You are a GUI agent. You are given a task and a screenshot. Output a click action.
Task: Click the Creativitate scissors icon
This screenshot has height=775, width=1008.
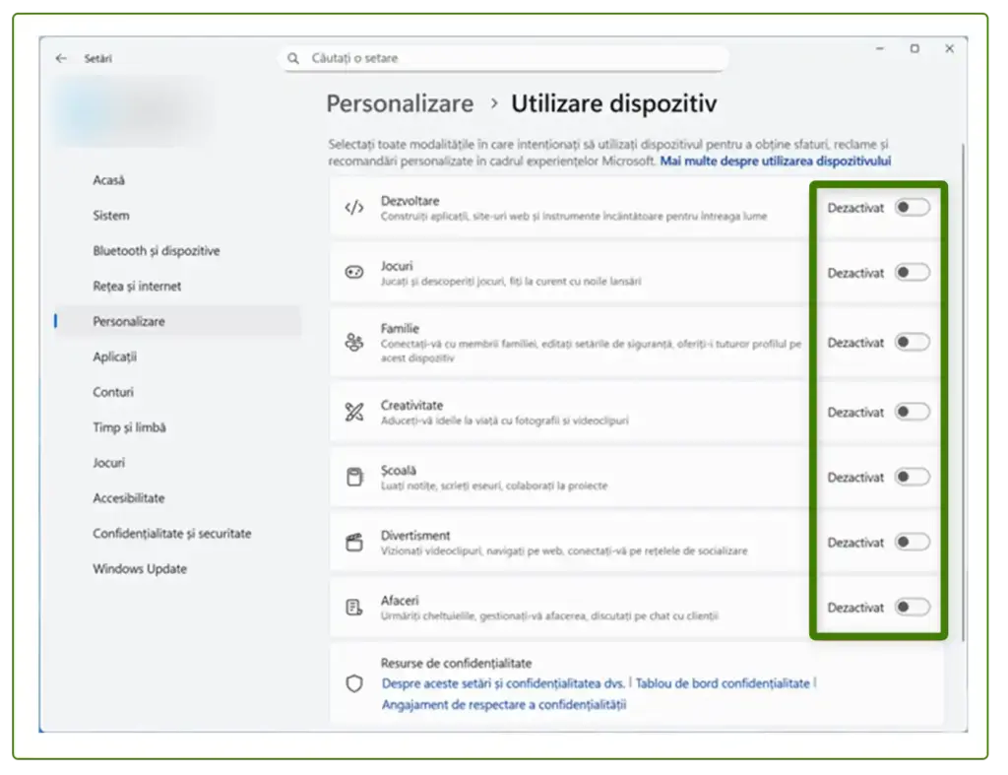click(354, 412)
